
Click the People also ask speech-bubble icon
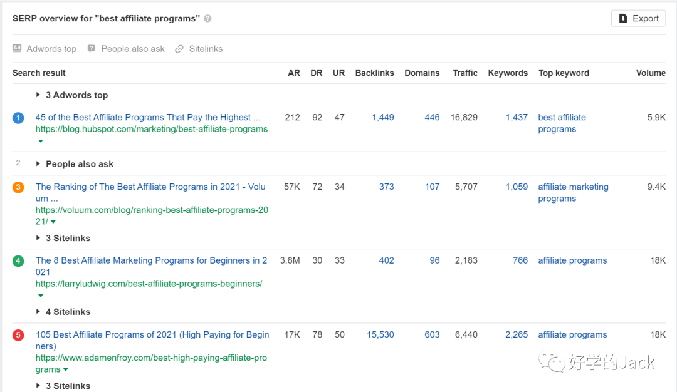pos(92,49)
